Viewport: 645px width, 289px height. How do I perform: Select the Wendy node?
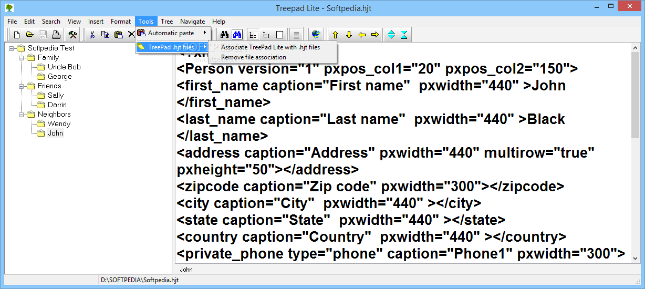(x=59, y=123)
